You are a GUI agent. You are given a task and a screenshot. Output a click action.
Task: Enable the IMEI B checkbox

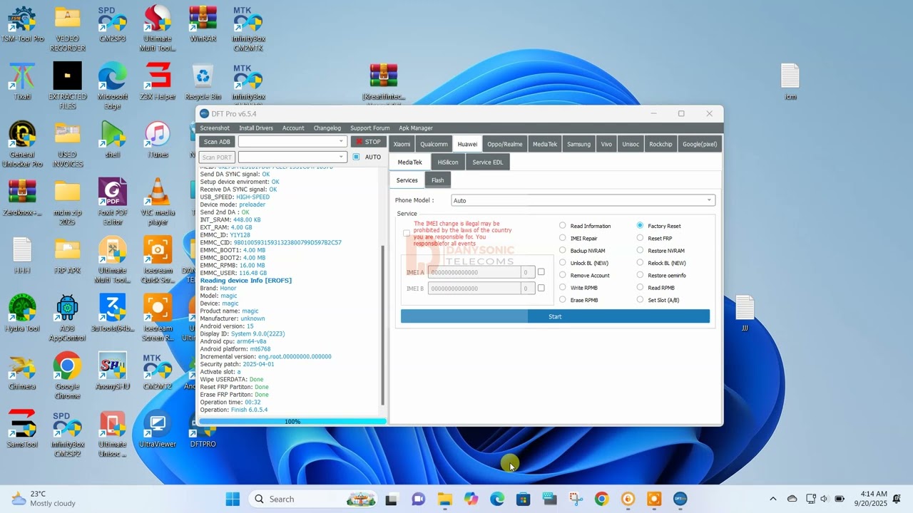(x=541, y=288)
